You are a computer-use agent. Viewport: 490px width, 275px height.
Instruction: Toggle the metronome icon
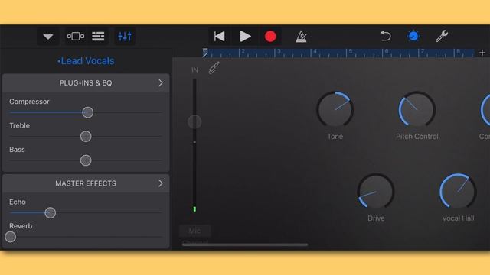click(301, 37)
